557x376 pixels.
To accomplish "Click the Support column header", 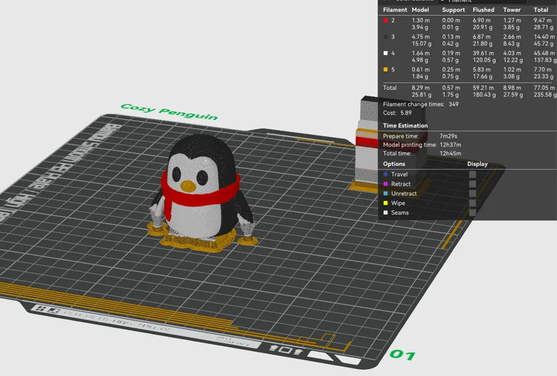I will click(x=453, y=10).
